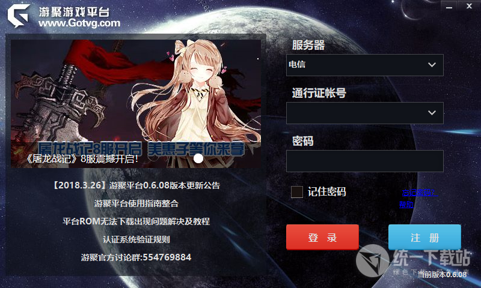The image size is (481, 288).
Task: Click the red 登录 button
Action: (322, 237)
